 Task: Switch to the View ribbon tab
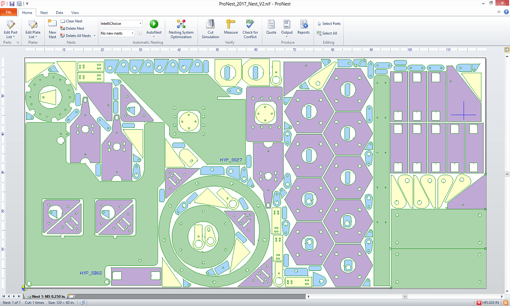(75, 12)
